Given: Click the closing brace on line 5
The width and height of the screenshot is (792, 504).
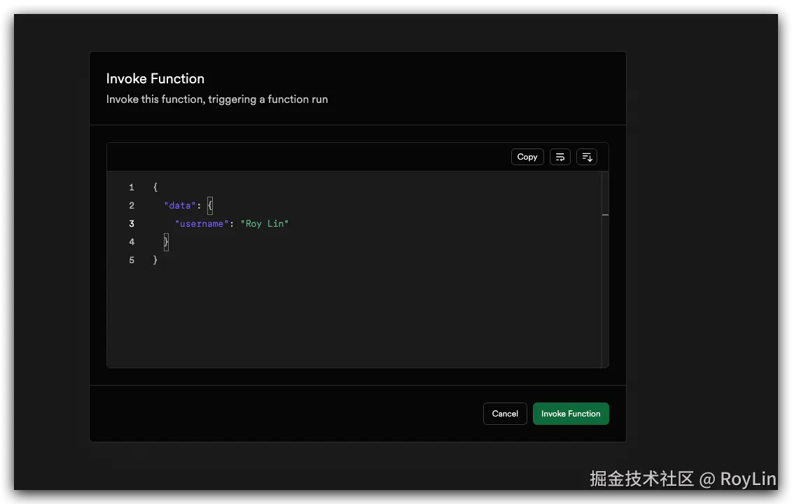Looking at the screenshot, I should point(155,260).
